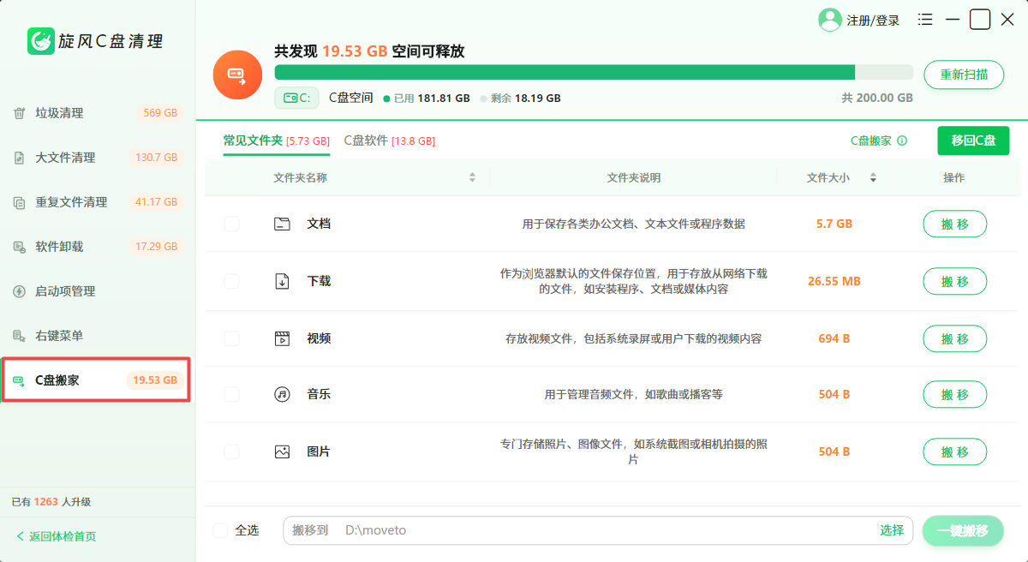Click the back arrow beside 返回体检首页

20,536
